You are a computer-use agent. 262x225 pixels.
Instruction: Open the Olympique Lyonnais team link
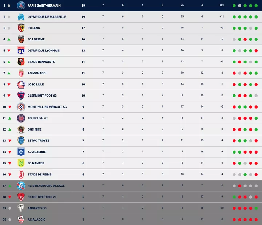(x=43, y=51)
